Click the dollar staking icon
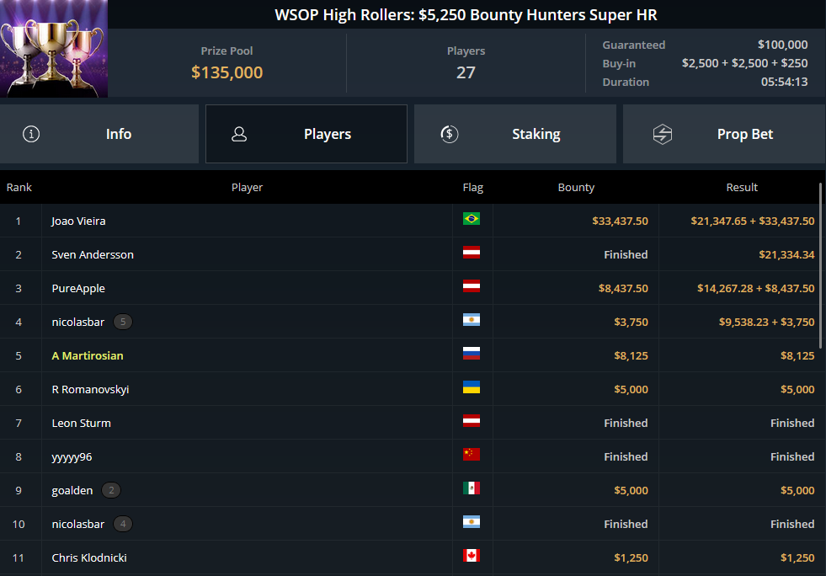Screen dimensions: 826x576 (450, 134)
